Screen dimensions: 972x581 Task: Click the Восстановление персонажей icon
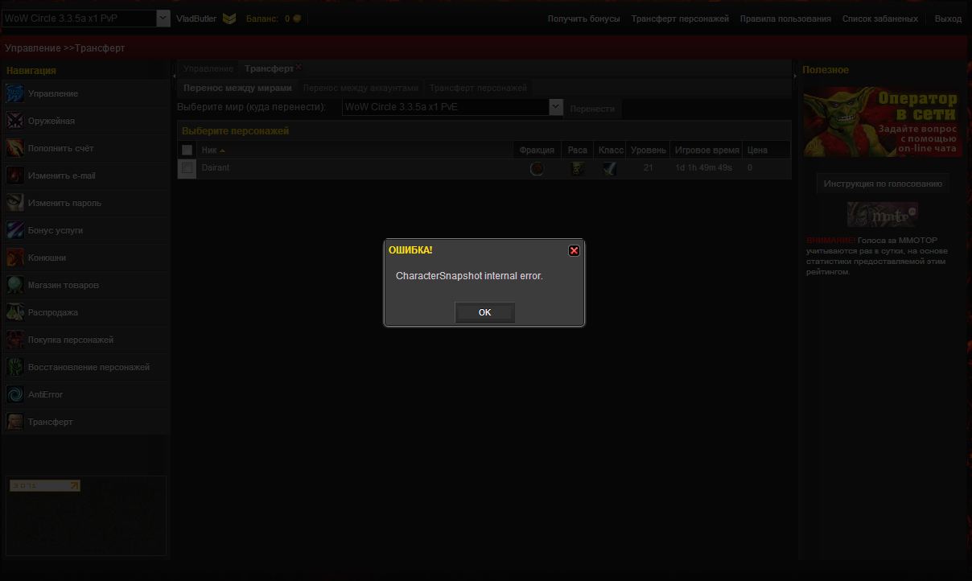(15, 367)
